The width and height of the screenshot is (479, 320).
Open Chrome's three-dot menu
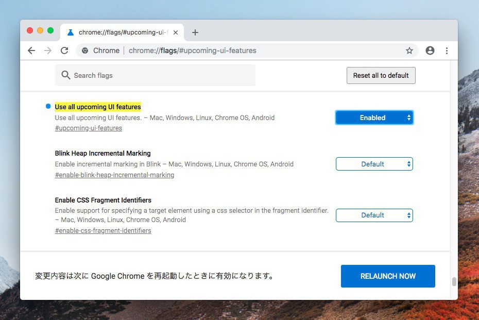point(447,50)
